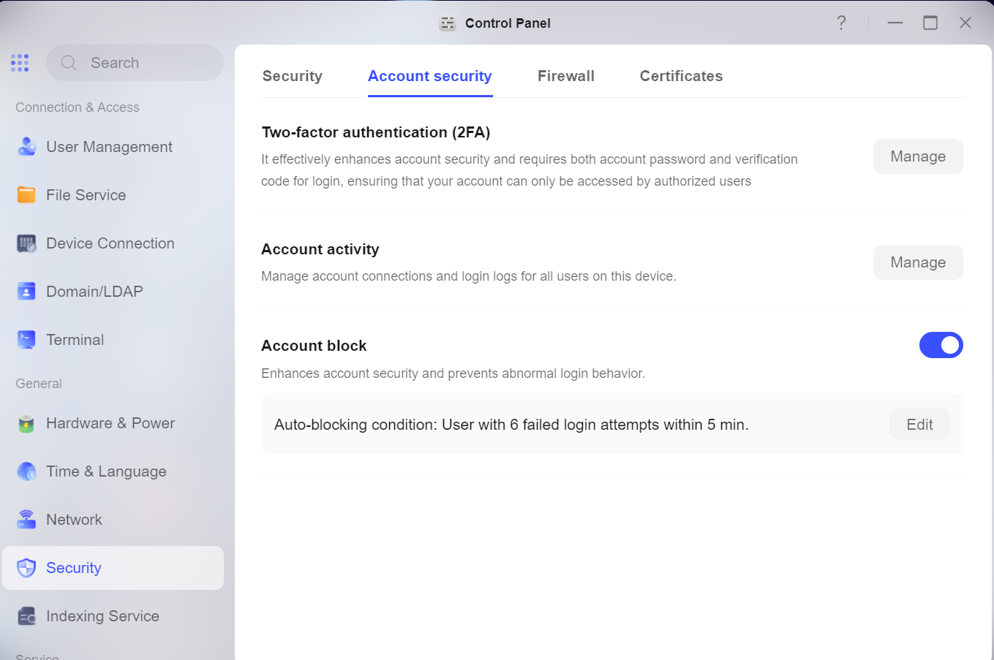The image size is (994, 660).
Task: Click 'Manage account connections and login logs' text
Action: tap(469, 276)
